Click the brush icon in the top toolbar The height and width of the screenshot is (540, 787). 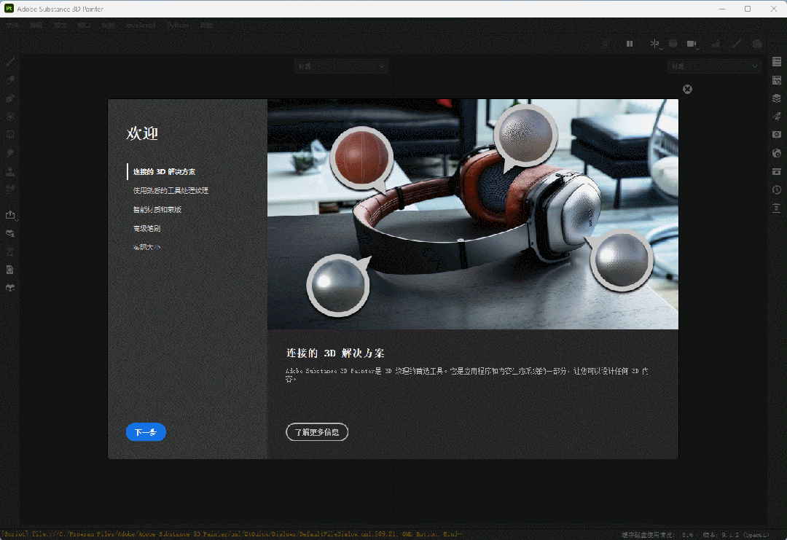(x=736, y=44)
